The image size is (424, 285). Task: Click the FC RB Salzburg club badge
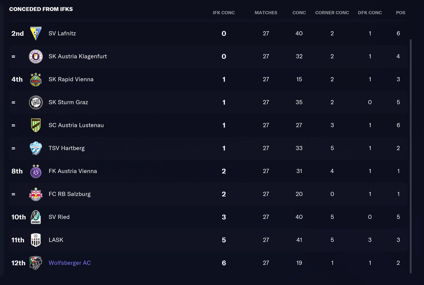pos(36,194)
